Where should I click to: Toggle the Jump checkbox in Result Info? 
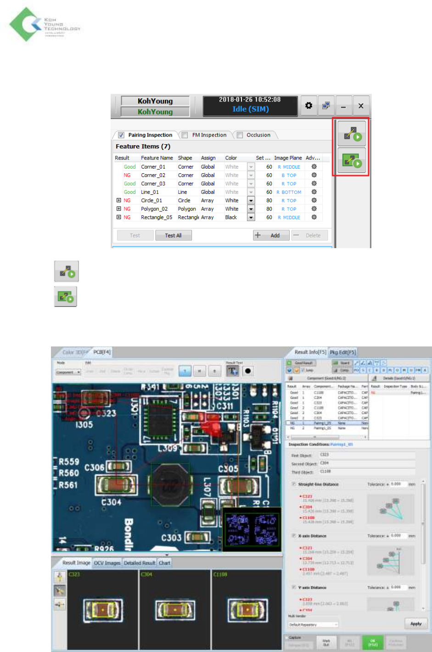coord(302,370)
